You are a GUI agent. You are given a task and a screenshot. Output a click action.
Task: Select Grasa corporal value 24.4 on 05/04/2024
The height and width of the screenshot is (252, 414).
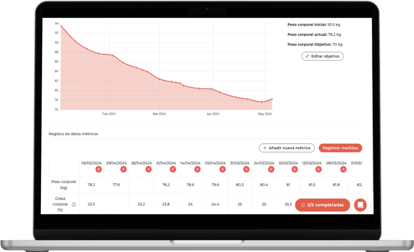215,204
